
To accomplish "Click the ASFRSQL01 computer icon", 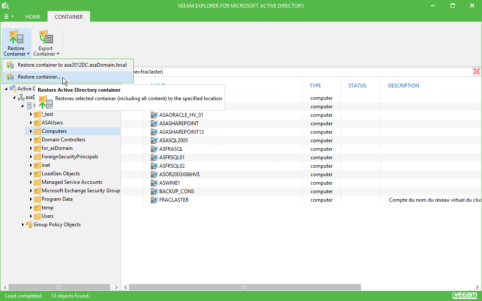I will pos(154,158).
